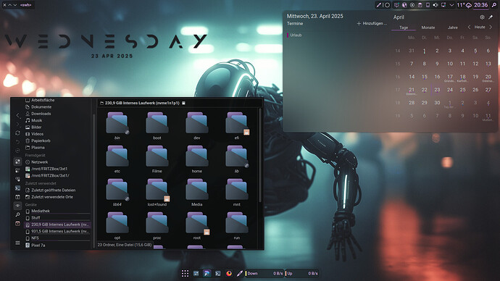This screenshot has width=500, height=281.
Task: Click the Heute button in calendar
Action: click(x=480, y=28)
